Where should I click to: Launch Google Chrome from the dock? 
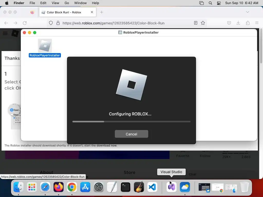tap(72, 187)
